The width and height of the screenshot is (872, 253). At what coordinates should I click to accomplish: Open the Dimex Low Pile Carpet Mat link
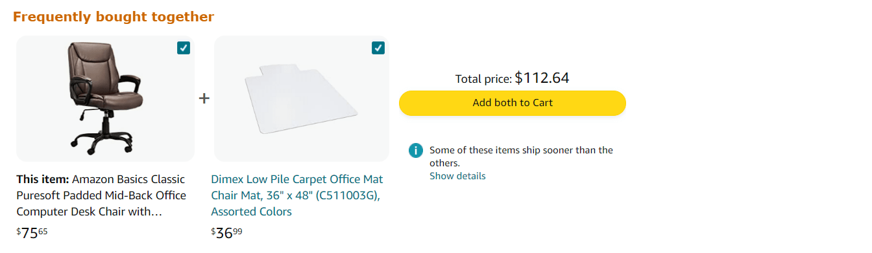click(297, 195)
